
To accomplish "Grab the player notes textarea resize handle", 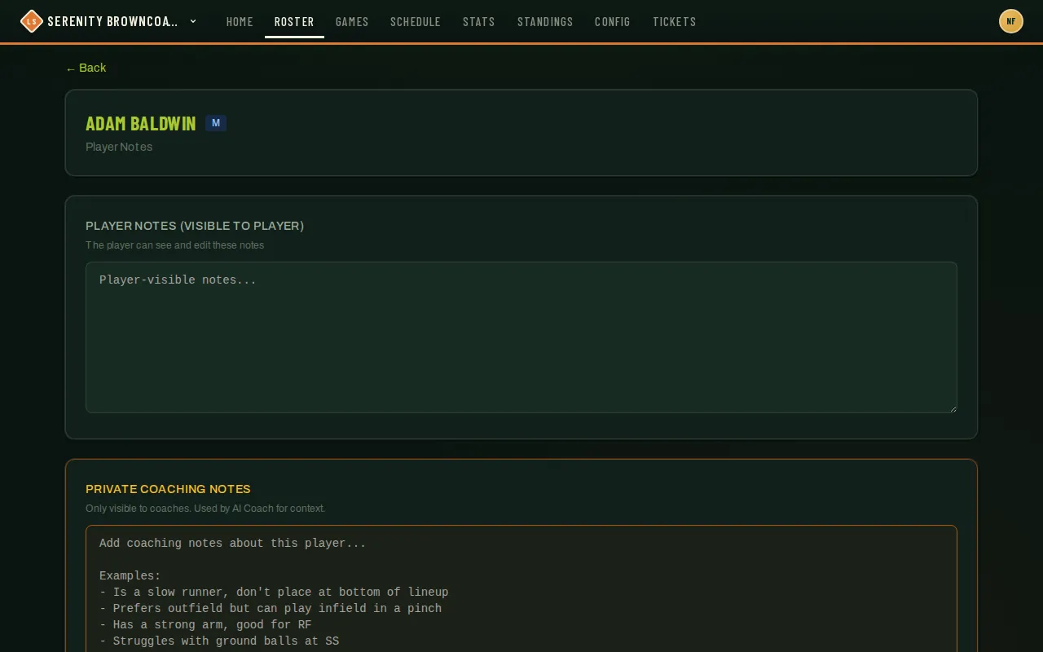I will coord(952,407).
